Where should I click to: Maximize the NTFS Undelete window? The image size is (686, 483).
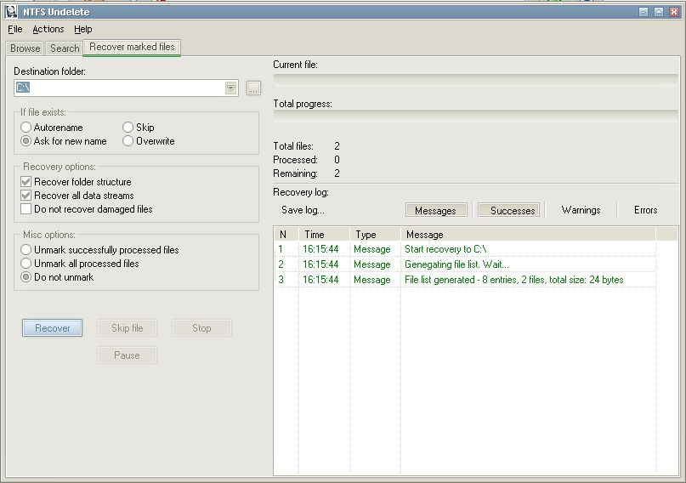pyautogui.click(x=659, y=12)
